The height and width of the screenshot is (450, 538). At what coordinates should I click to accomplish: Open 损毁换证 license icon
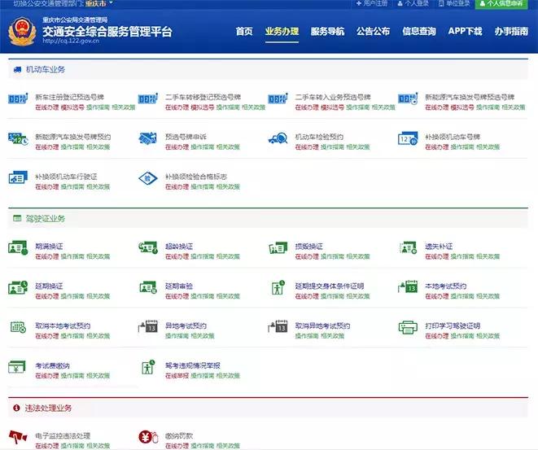278,247
